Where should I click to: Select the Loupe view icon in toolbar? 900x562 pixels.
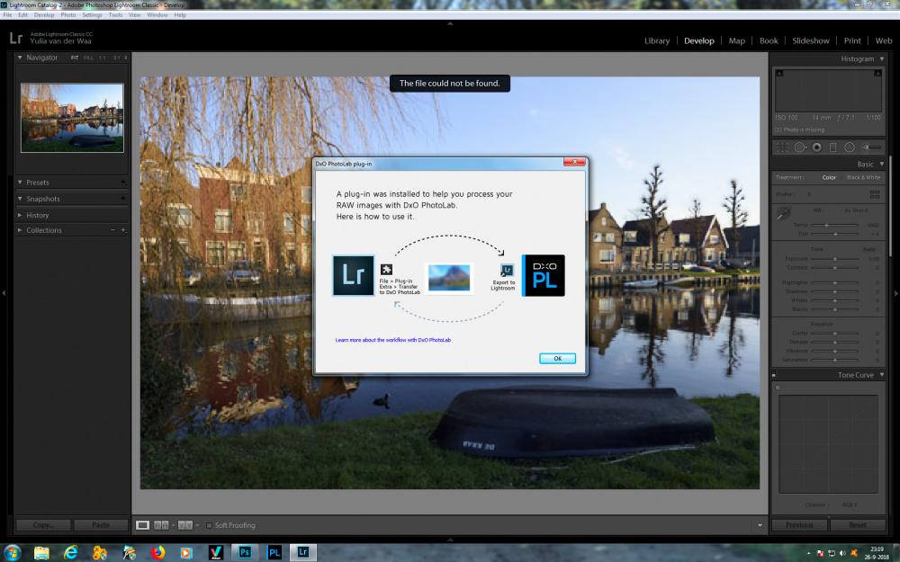(142, 525)
